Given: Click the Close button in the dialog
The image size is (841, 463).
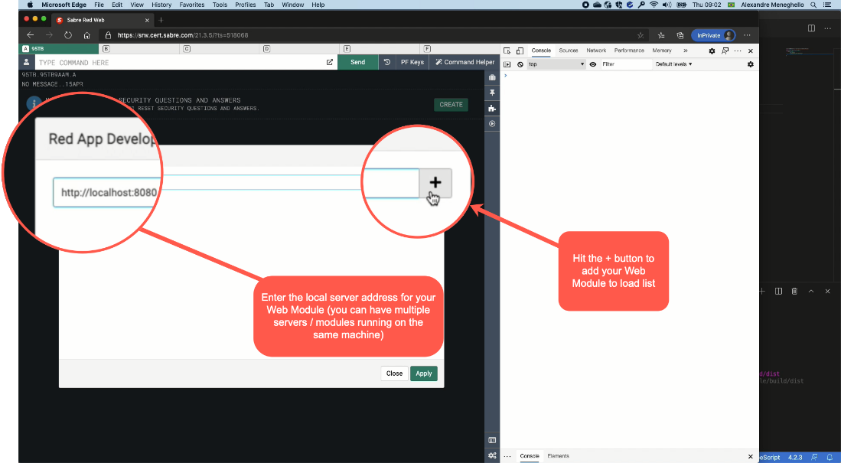Looking at the screenshot, I should coord(394,373).
